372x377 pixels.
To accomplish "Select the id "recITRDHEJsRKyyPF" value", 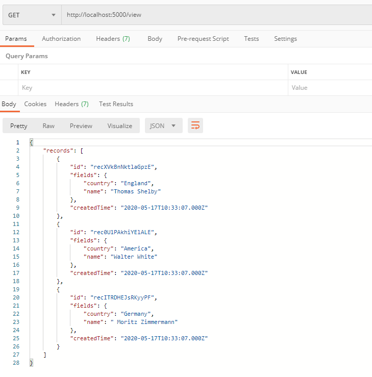I will (x=122, y=297).
